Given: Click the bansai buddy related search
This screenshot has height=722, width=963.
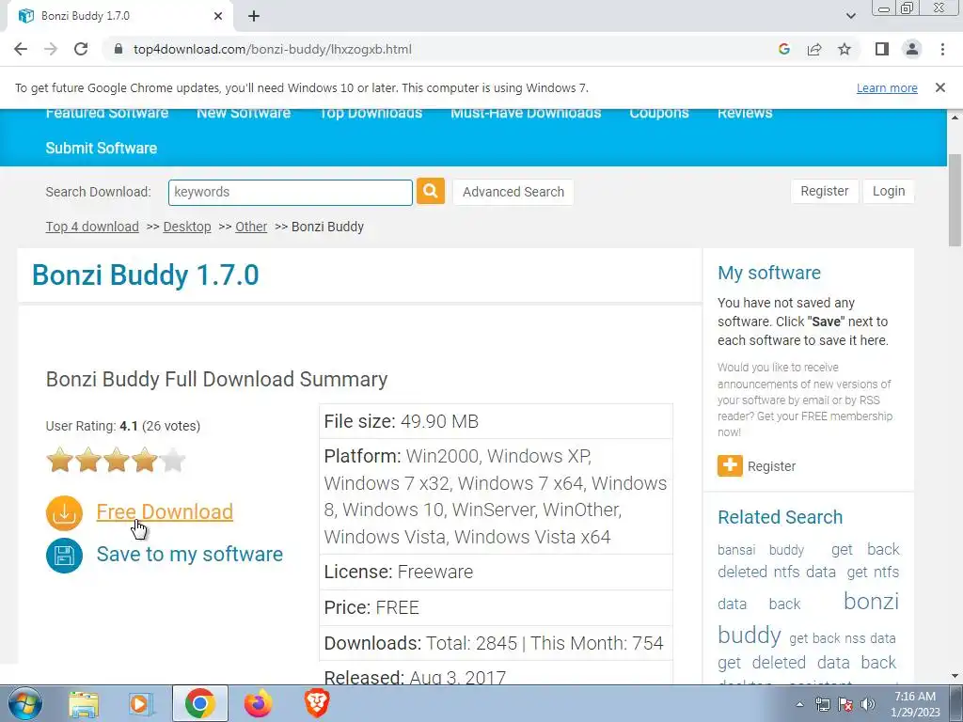Looking at the screenshot, I should tap(760, 549).
